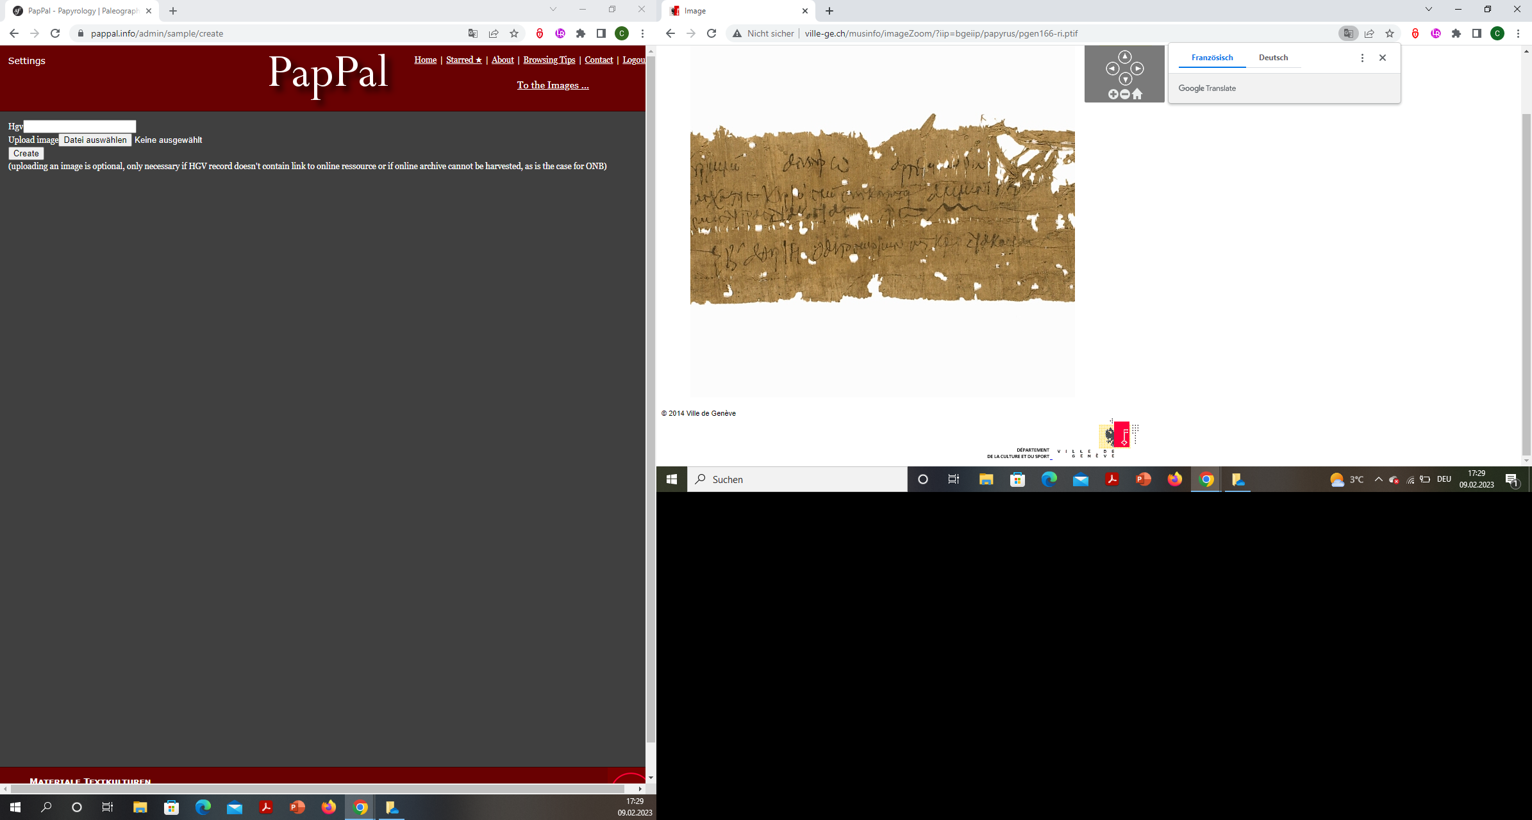Select the Französisch translate tab
The height and width of the screenshot is (820, 1532).
tap(1212, 58)
